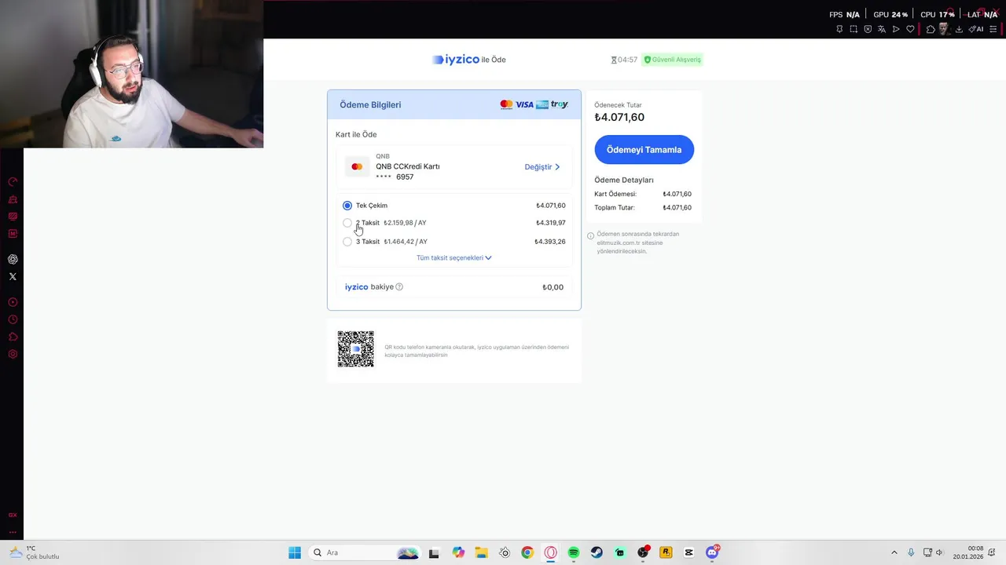The height and width of the screenshot is (565, 1006).
Task: Open sidebar Settings hexagon icon
Action: click(x=13, y=354)
